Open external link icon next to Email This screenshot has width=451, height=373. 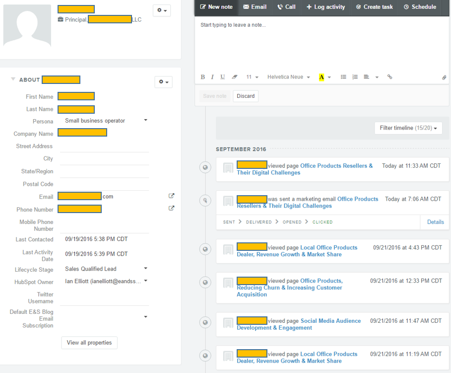coord(171,196)
